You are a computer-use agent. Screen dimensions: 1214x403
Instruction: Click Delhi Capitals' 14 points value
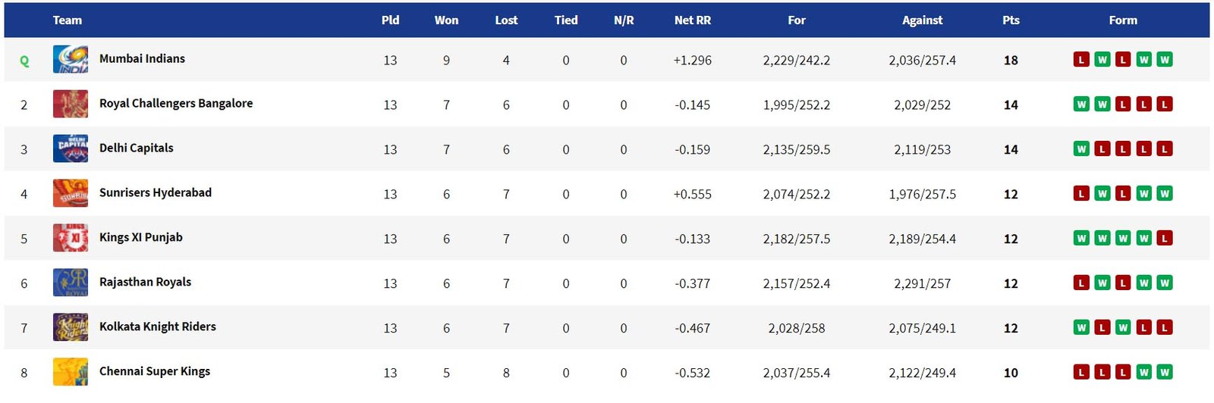click(1011, 149)
